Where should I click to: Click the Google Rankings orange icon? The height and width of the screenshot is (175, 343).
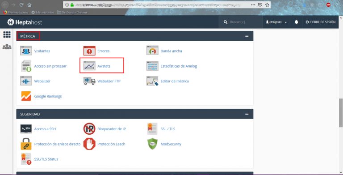pyautogui.click(x=26, y=96)
